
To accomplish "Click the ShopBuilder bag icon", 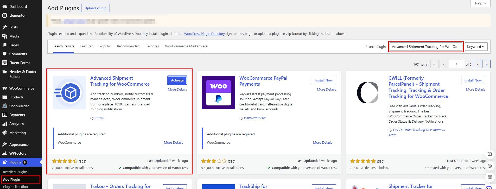I will pos(5,106).
